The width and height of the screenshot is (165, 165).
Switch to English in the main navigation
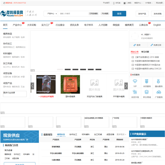(x=157, y=25)
